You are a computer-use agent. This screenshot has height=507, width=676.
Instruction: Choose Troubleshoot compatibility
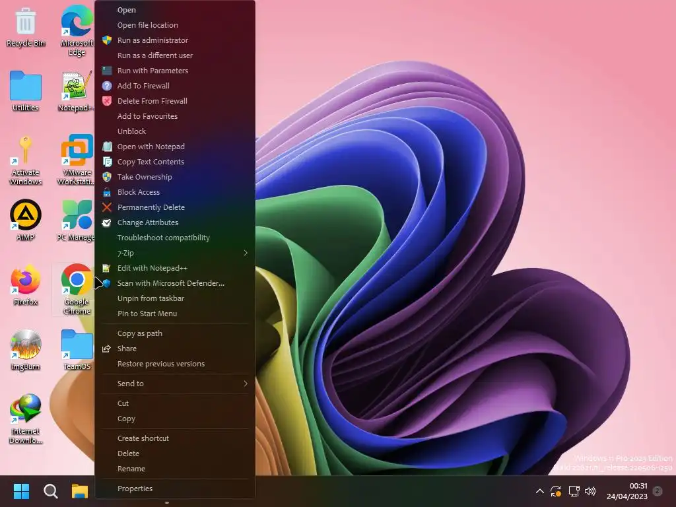pos(174,238)
